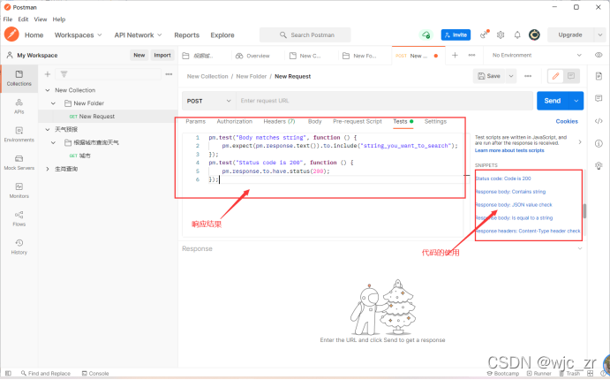Switch to the Pre-request Script tab

358,121
